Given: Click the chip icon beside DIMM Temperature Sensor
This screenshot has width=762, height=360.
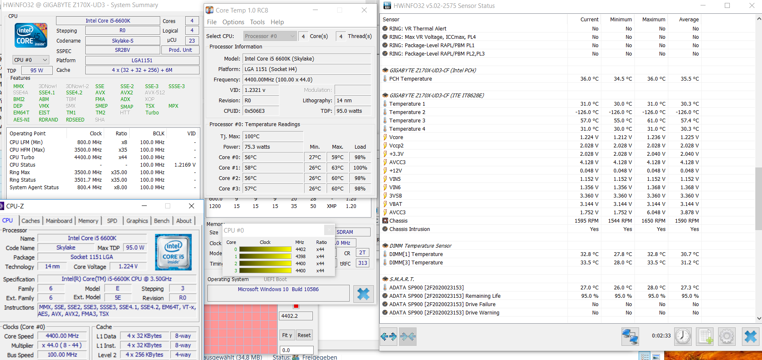Looking at the screenshot, I should pos(385,246).
